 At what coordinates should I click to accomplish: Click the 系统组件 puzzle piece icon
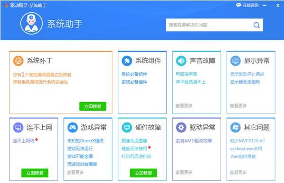click(127, 61)
